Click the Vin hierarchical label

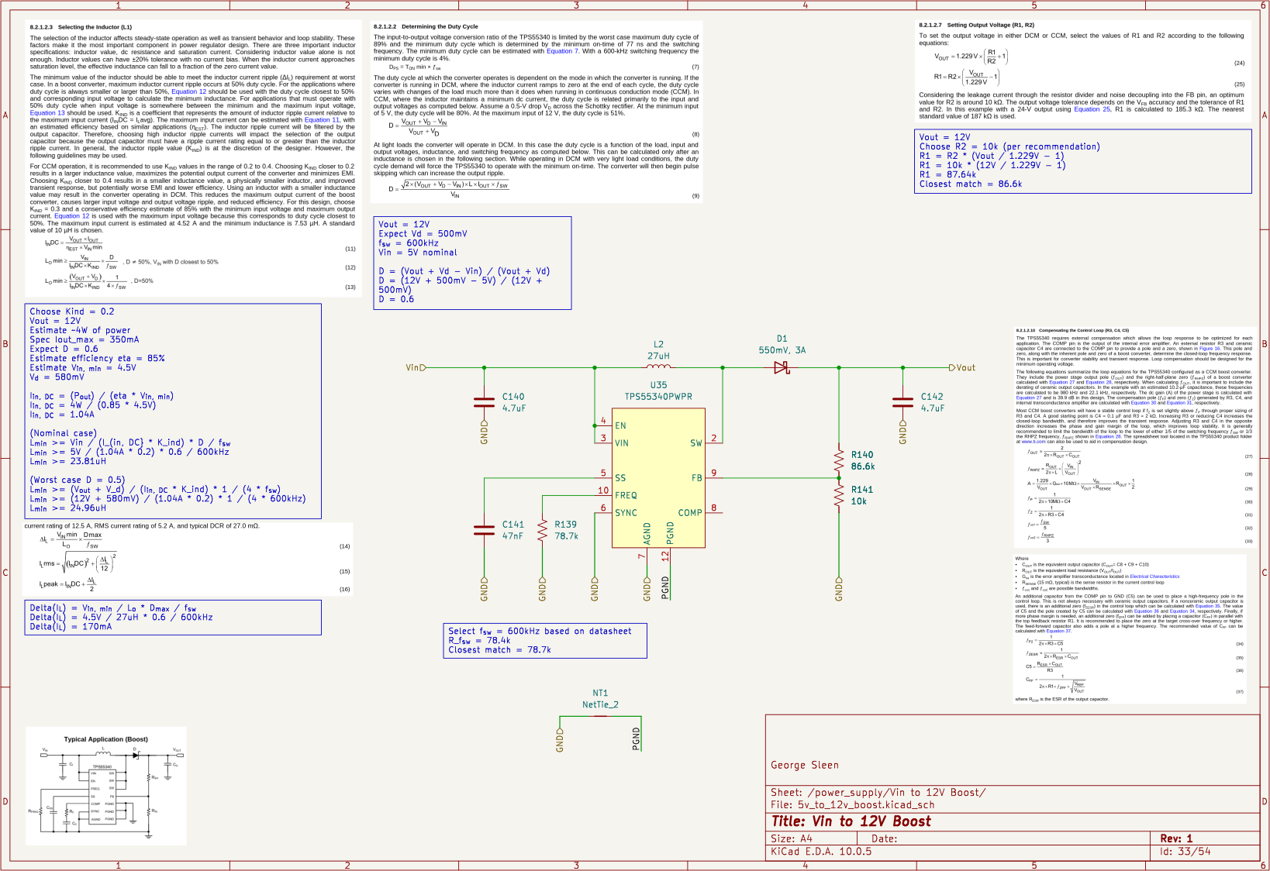coord(416,368)
